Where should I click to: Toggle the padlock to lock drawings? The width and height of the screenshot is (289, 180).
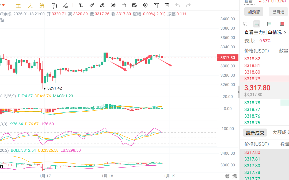pos(124,5)
